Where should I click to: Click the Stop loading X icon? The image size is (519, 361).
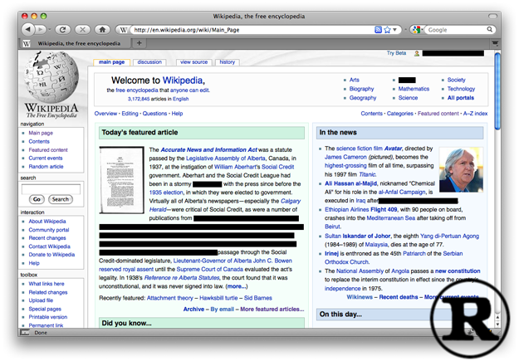82,29
